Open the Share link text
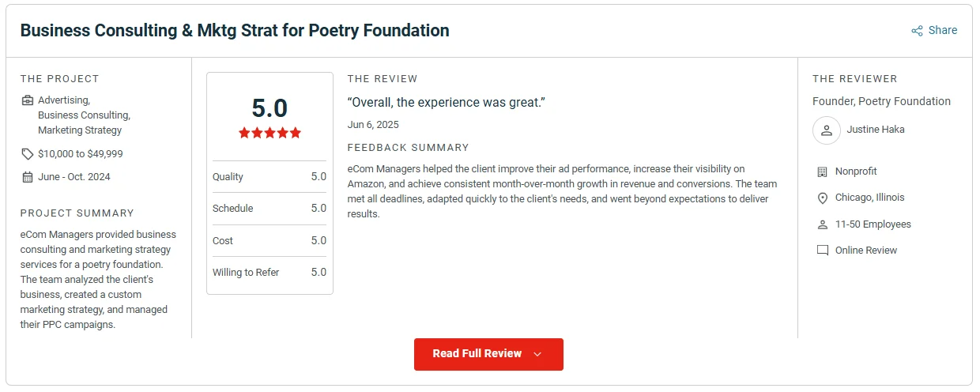 (943, 31)
